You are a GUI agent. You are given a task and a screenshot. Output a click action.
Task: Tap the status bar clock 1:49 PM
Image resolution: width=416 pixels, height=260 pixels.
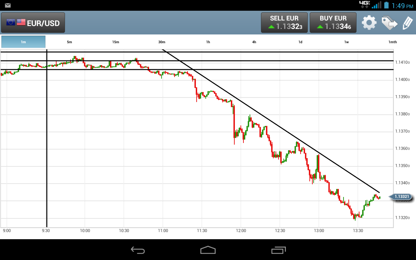[x=402, y=6]
